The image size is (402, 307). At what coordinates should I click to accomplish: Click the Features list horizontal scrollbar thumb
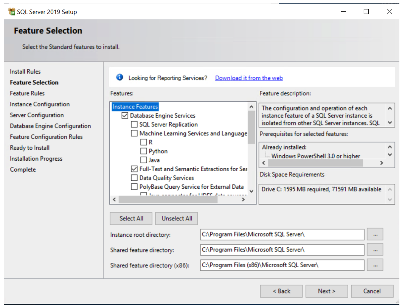tap(168, 199)
